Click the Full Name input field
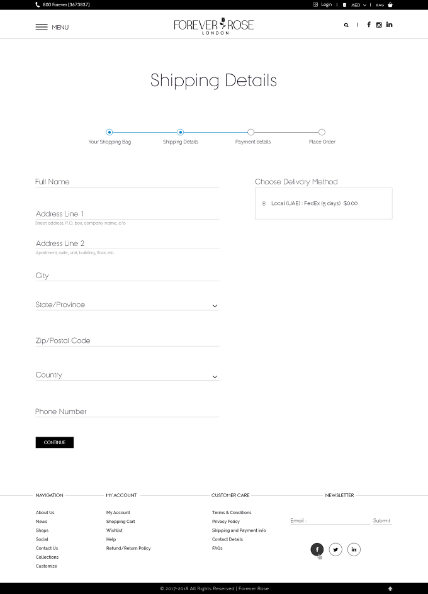The height and width of the screenshot is (594, 428). pyautogui.click(x=127, y=182)
